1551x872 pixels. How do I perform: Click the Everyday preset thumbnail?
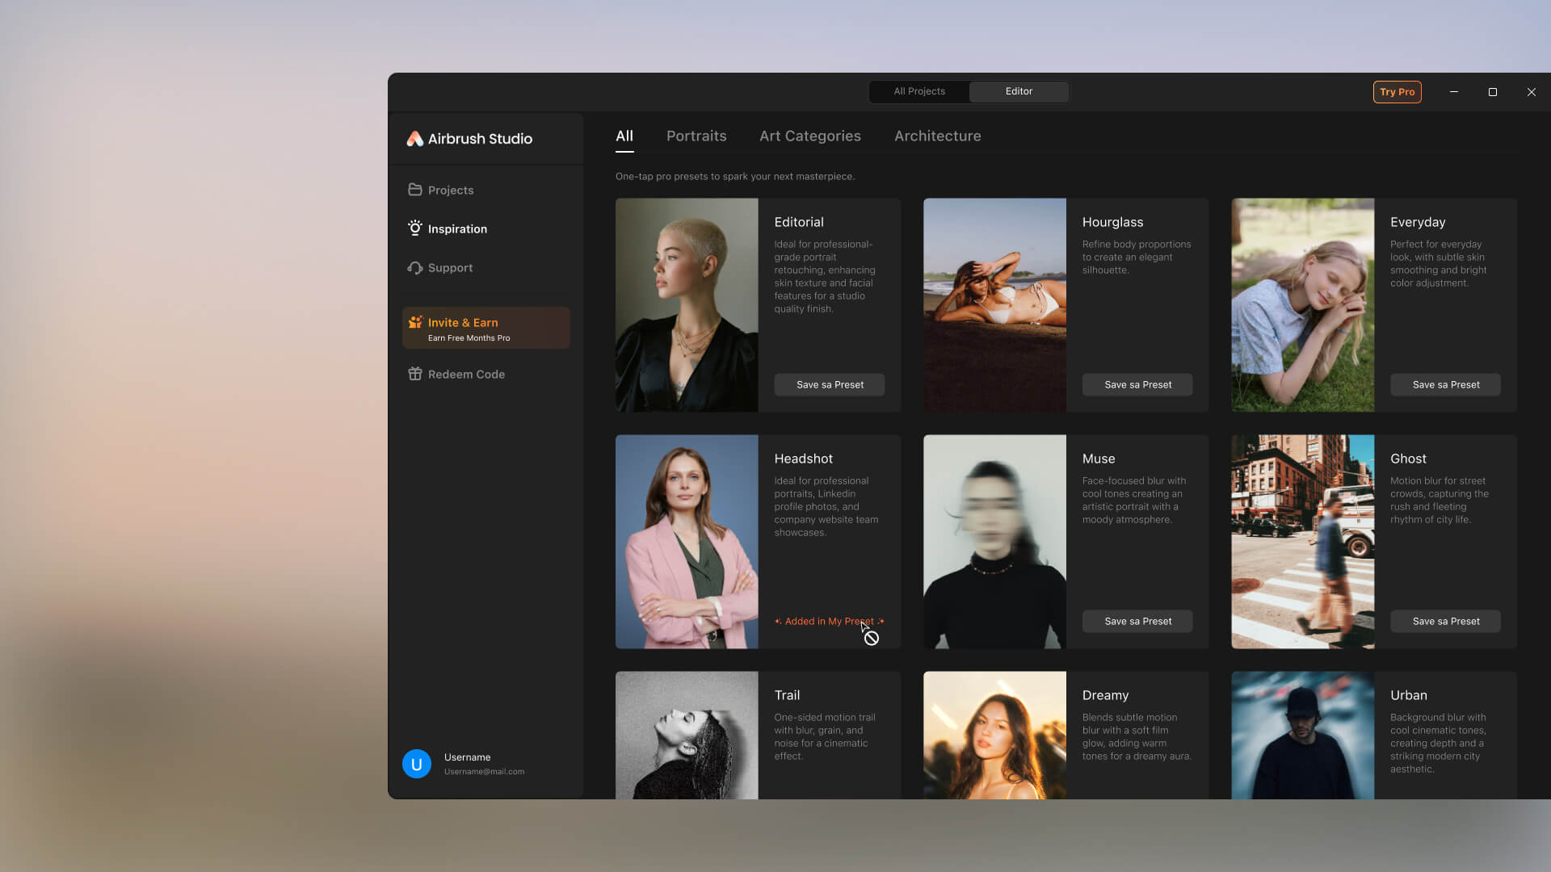pos(1303,305)
